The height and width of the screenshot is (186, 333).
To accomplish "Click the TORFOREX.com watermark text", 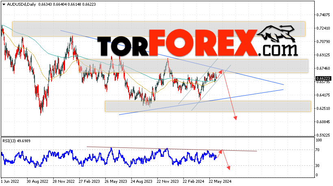I will [x=198, y=43].
